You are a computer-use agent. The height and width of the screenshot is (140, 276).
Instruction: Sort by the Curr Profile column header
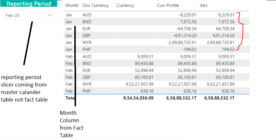click(168, 5)
